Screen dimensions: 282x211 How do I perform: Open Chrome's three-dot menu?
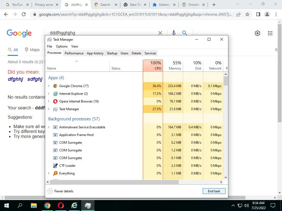[x=276, y=14]
